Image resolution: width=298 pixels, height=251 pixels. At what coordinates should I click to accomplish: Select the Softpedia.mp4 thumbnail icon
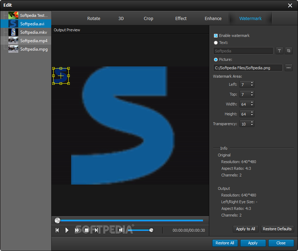(x=13, y=40)
